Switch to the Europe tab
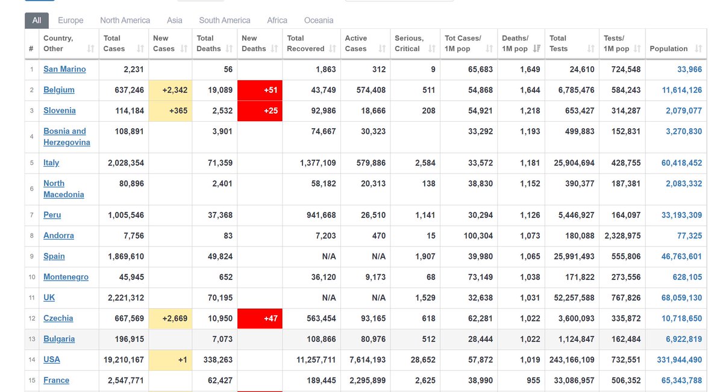The height and width of the screenshot is (392, 723). coord(70,20)
